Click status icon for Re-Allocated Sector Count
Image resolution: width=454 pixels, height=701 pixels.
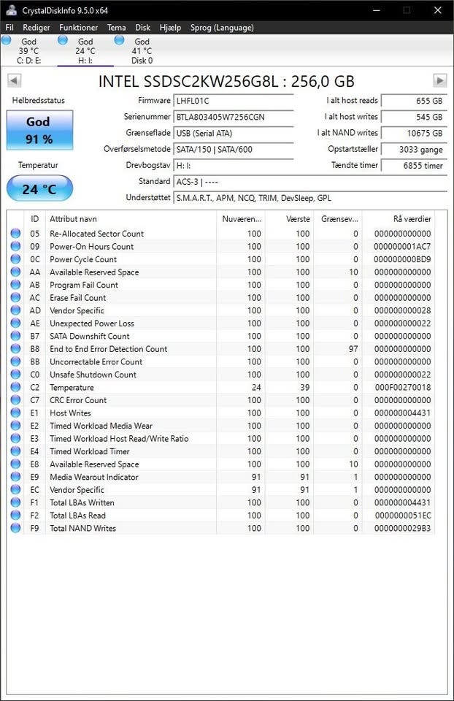(15, 234)
